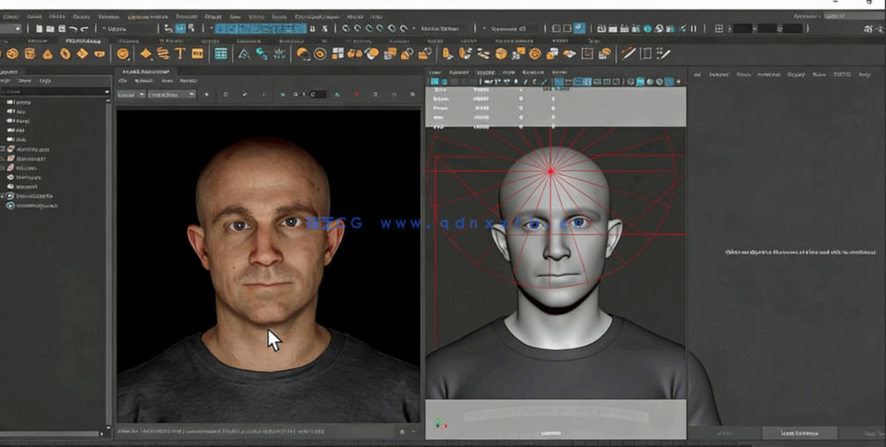Click the axis gizmo in the viewport corner
This screenshot has height=447, width=886.
pyautogui.click(x=439, y=424)
